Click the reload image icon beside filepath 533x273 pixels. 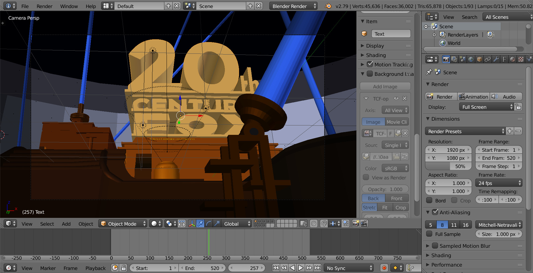(x=405, y=157)
